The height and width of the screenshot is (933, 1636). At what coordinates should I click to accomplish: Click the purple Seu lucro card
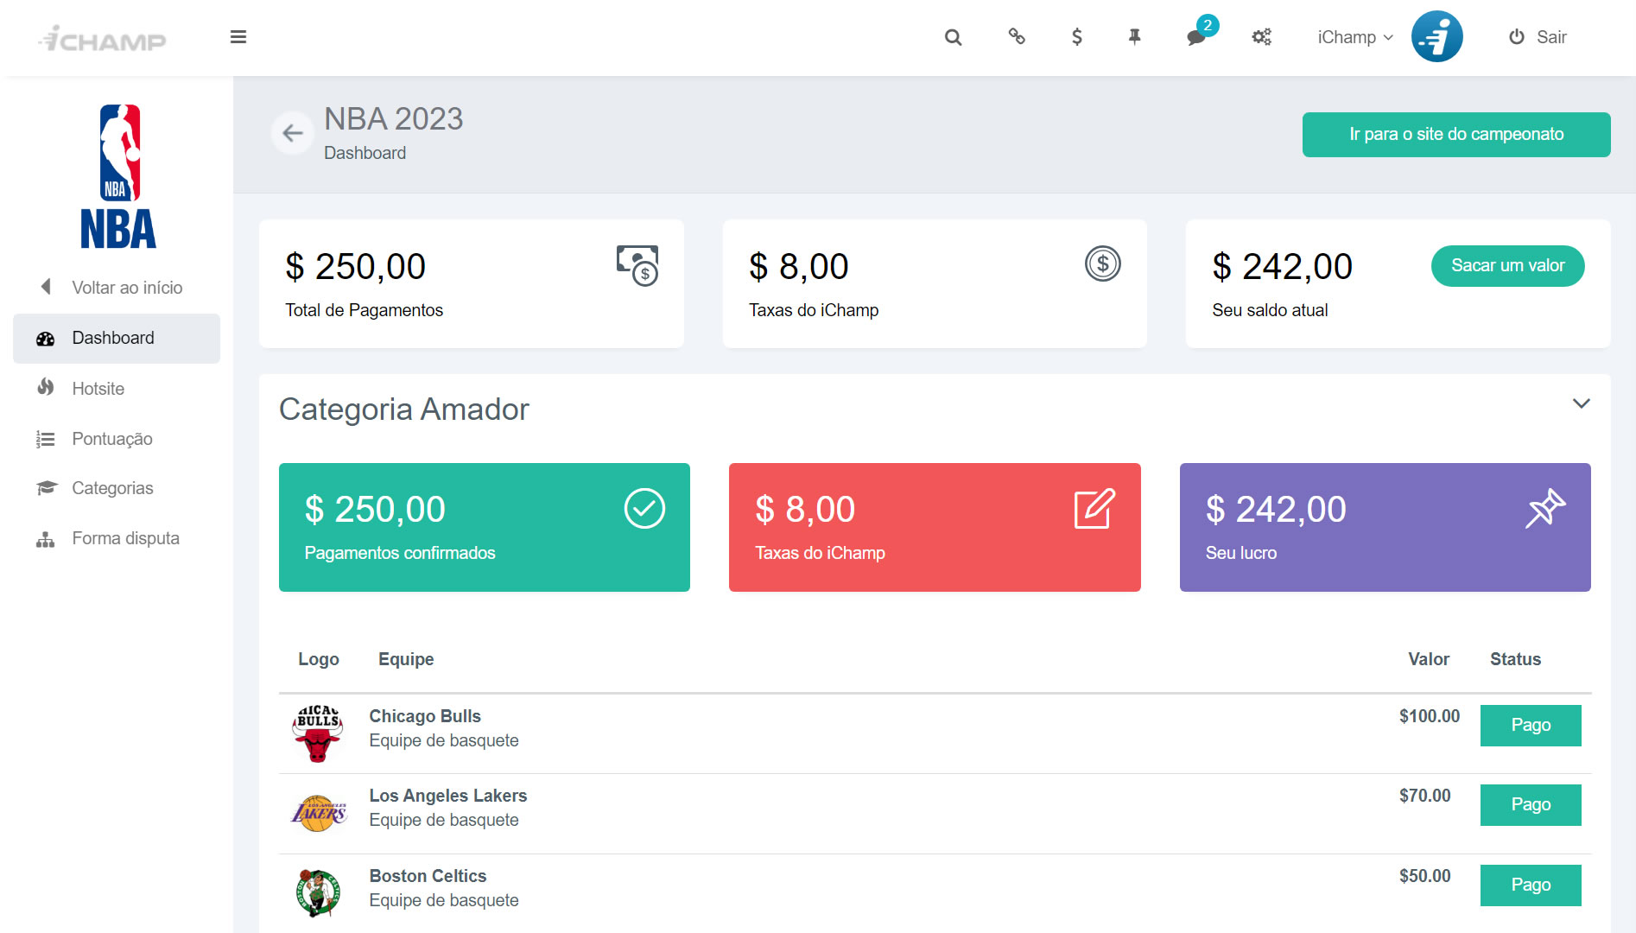point(1385,527)
